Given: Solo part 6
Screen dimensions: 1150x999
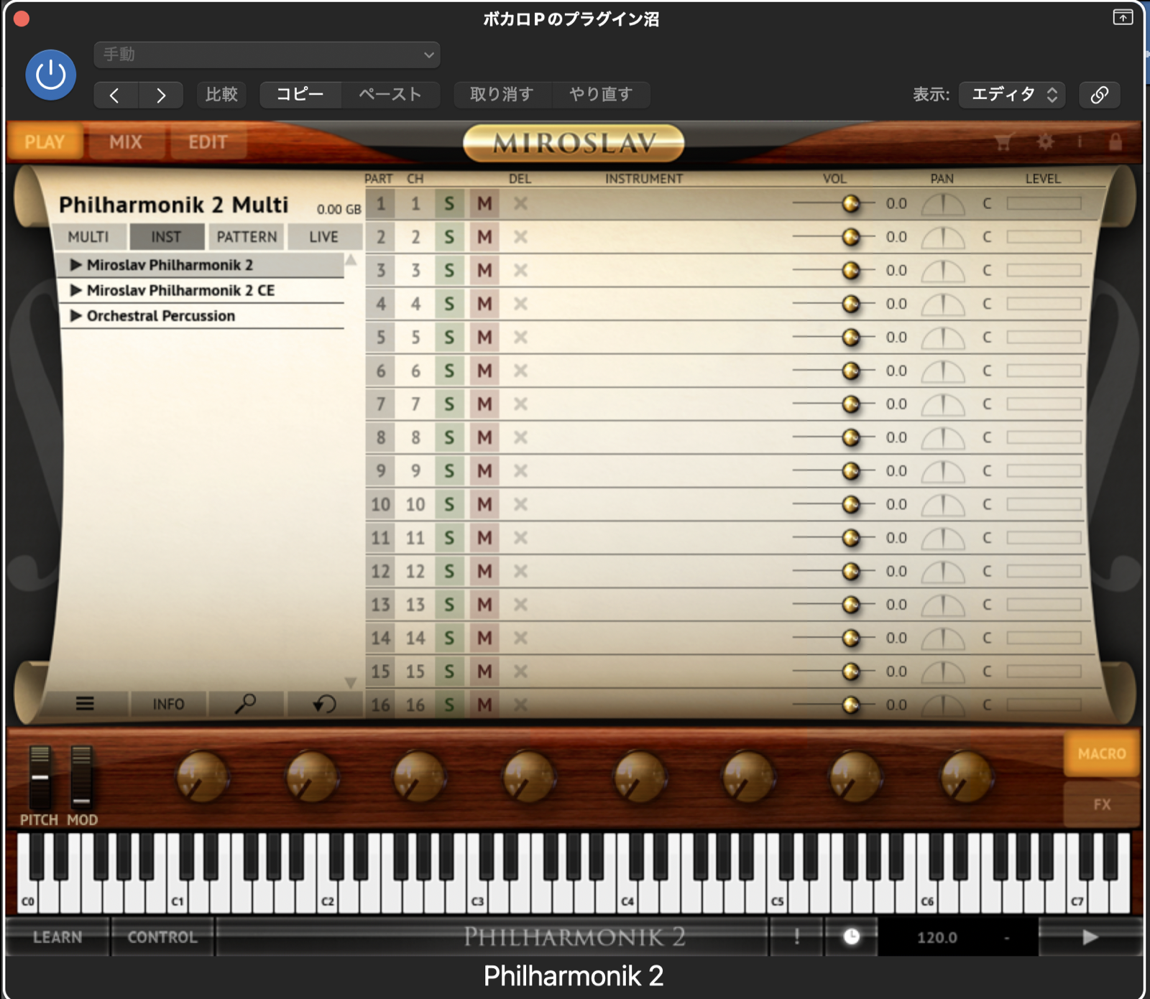Looking at the screenshot, I should pyautogui.click(x=449, y=371).
